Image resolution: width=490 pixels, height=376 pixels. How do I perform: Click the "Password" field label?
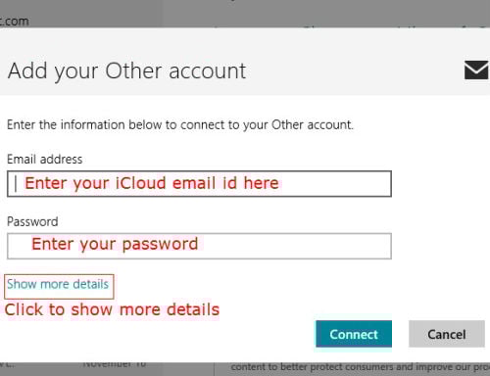[32, 222]
